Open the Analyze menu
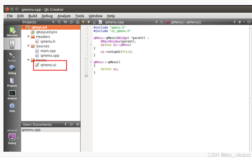This screenshot has height=159, width=252. tap(64, 16)
